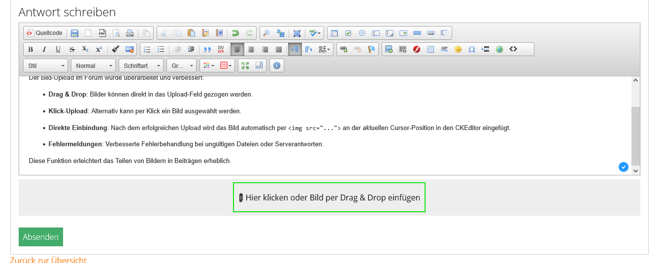Image resolution: width=661 pixels, height=263 pixels.
Task: Click the Find magnifier icon
Action: click(266, 33)
